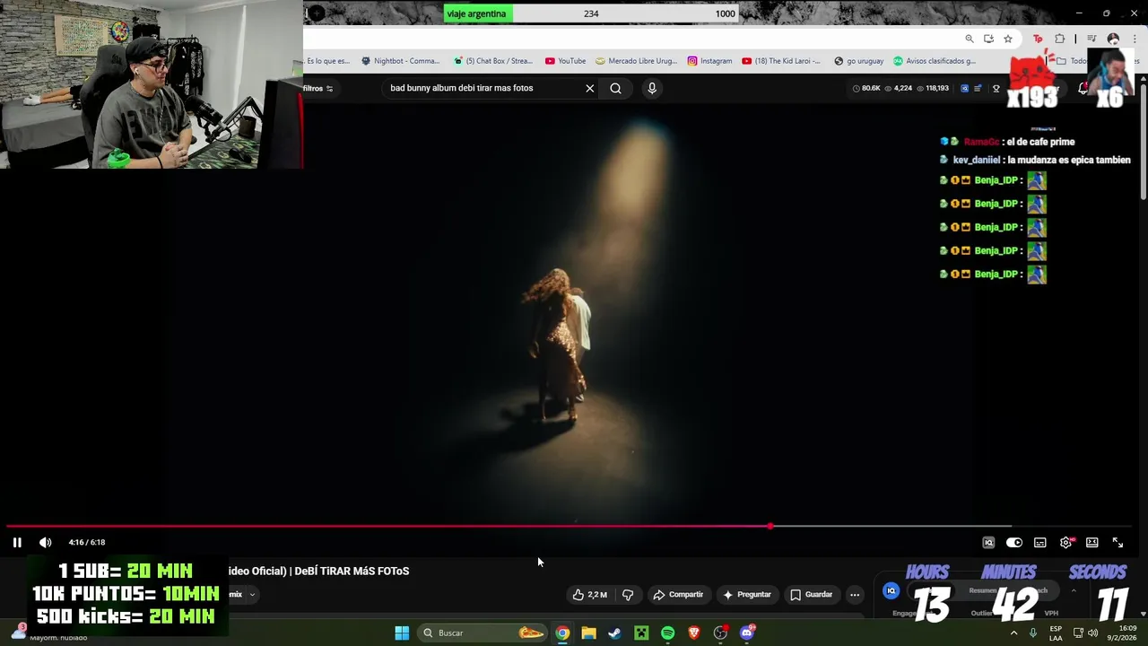Open Steam from the taskbar

[x=614, y=633]
